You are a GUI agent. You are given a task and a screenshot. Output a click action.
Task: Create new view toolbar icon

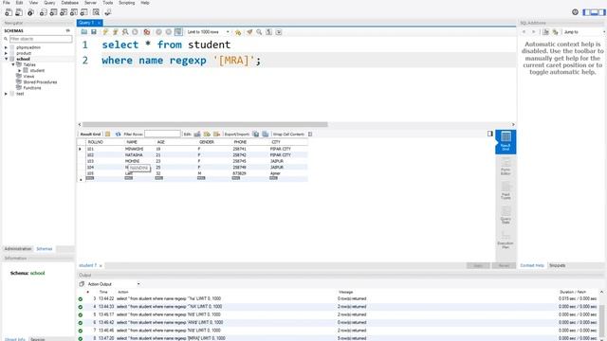64,12
